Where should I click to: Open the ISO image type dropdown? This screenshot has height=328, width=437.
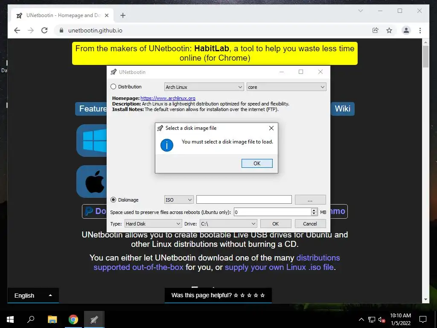pyautogui.click(x=179, y=200)
